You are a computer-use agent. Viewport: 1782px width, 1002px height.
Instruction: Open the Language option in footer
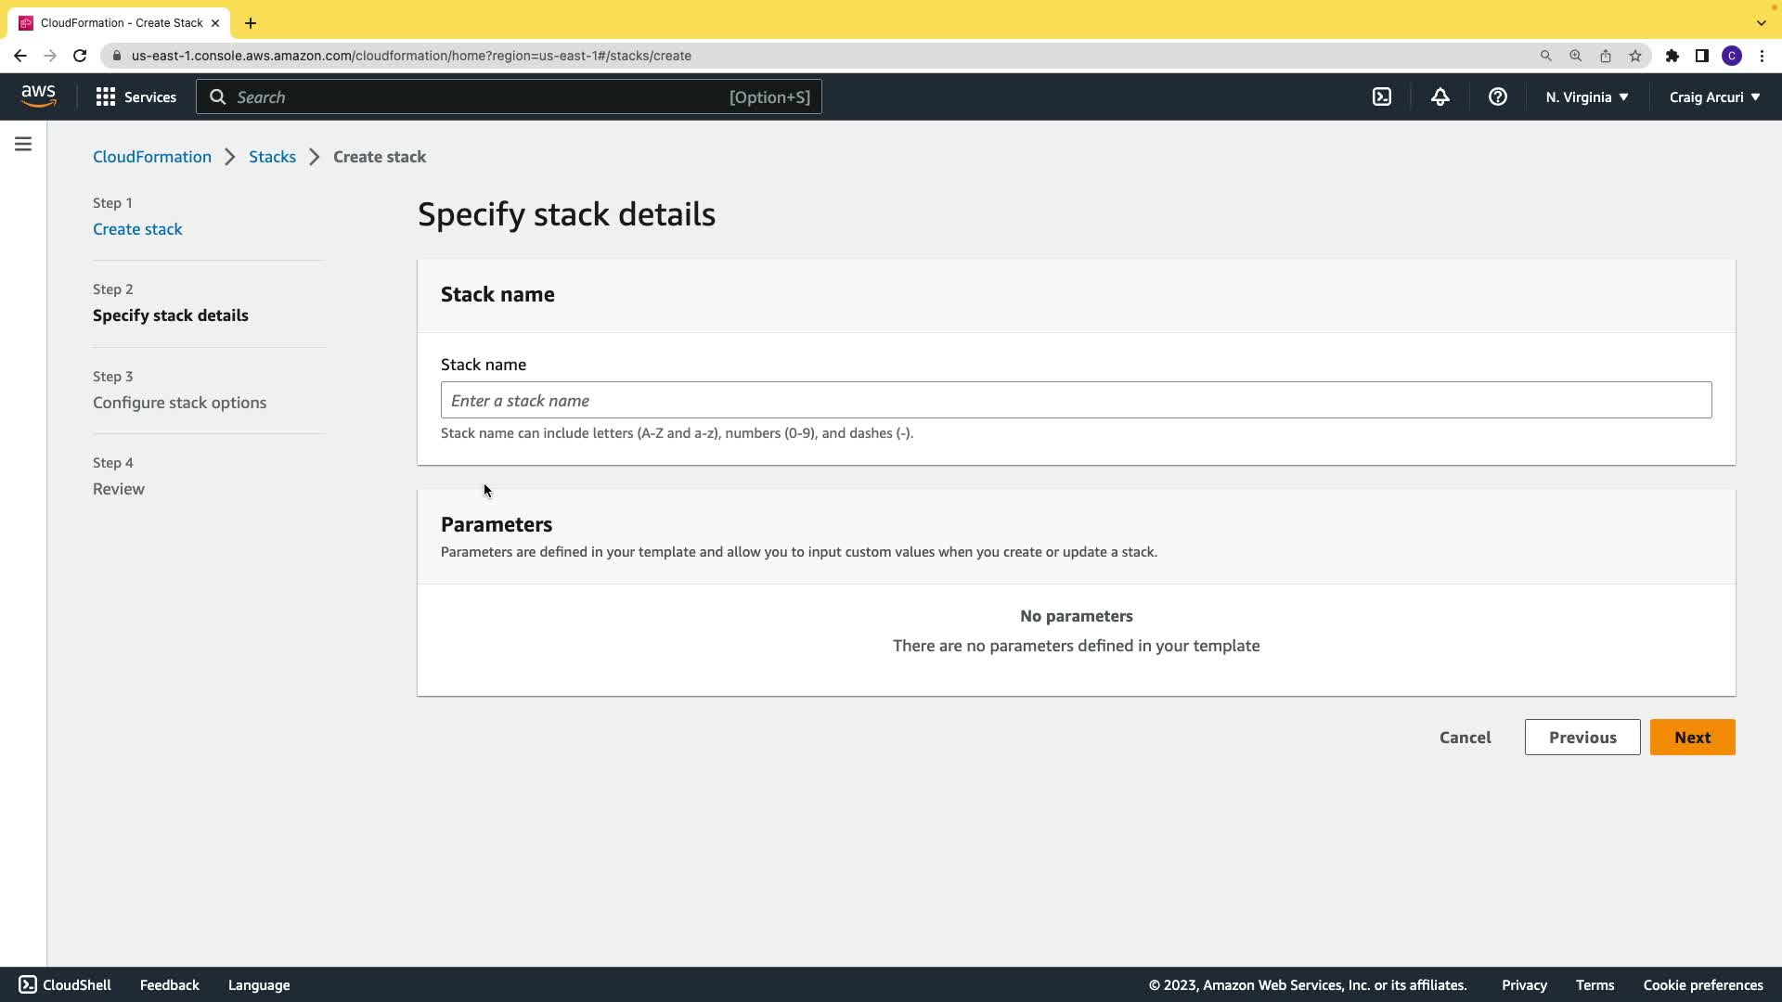point(259,985)
